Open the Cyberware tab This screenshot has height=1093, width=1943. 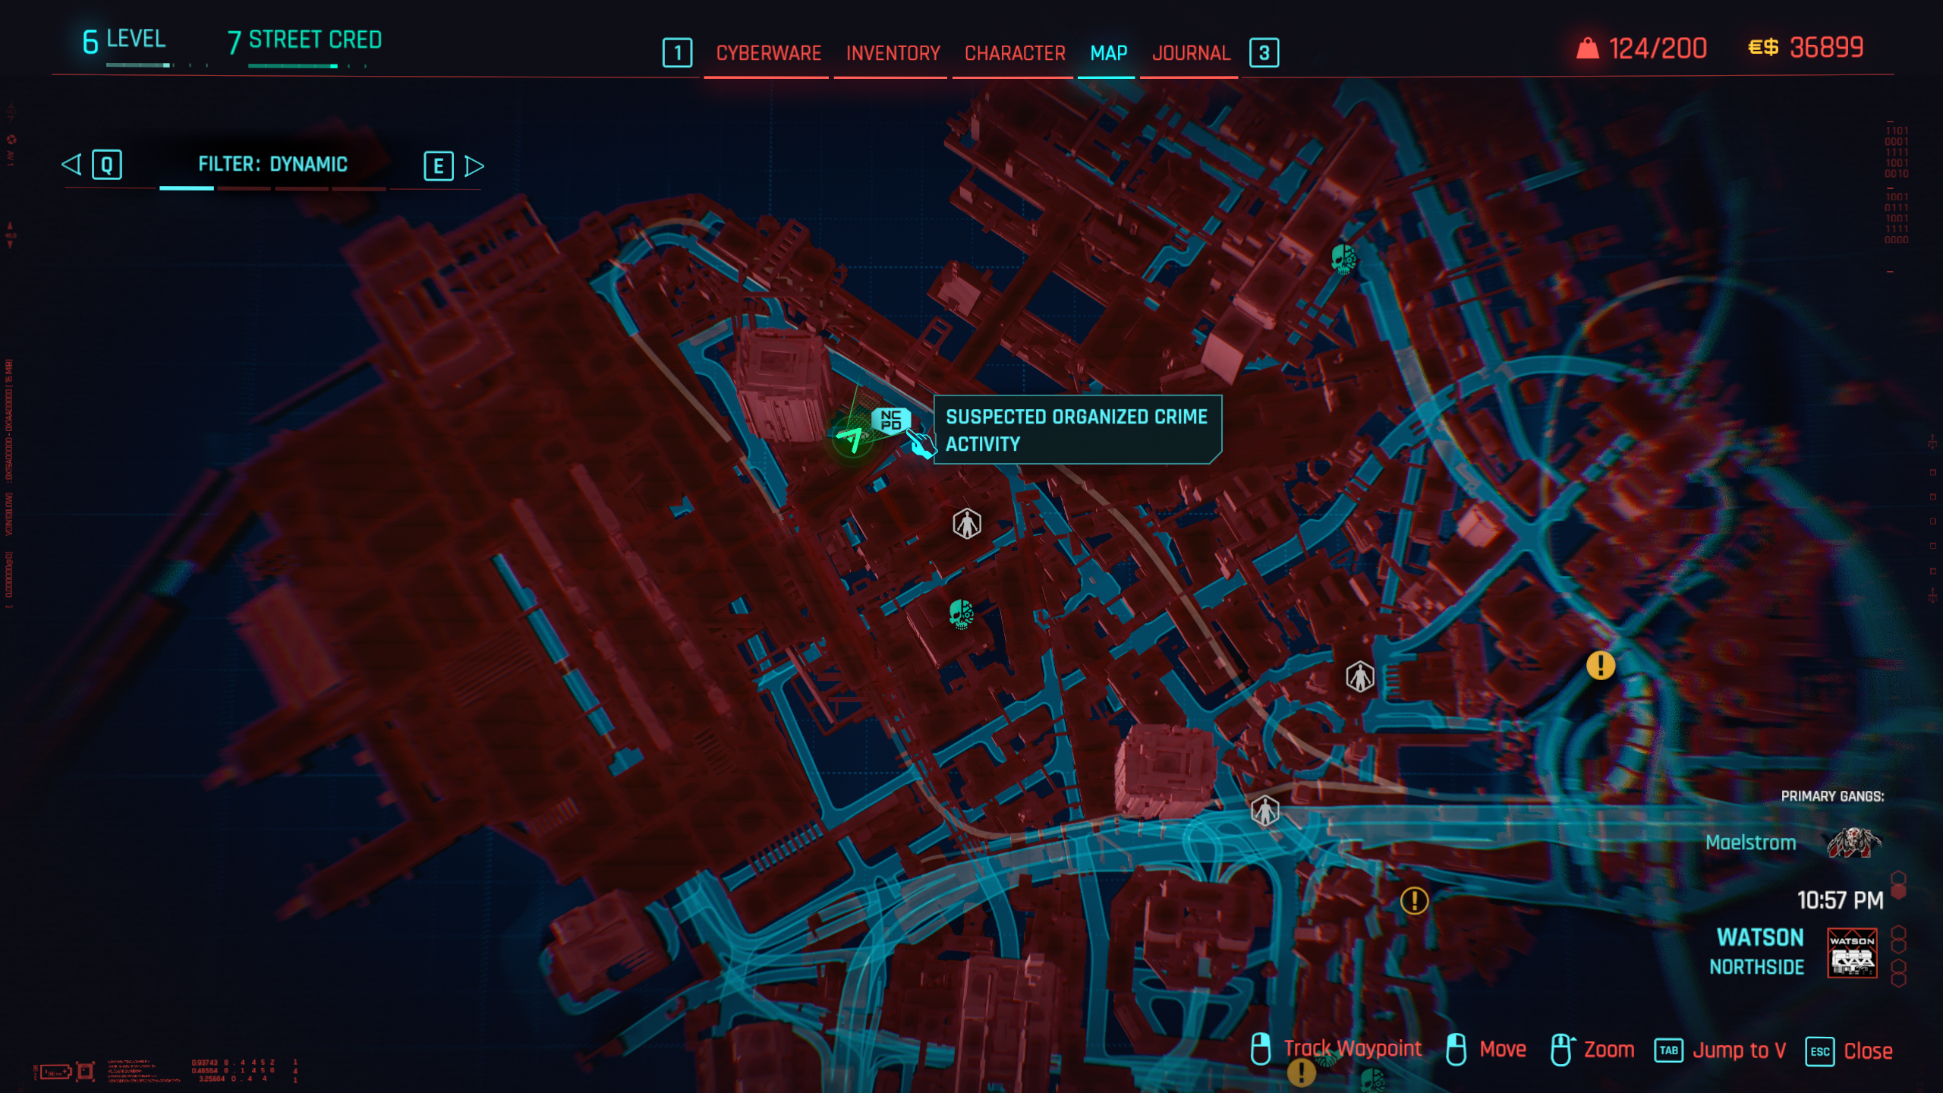point(768,53)
